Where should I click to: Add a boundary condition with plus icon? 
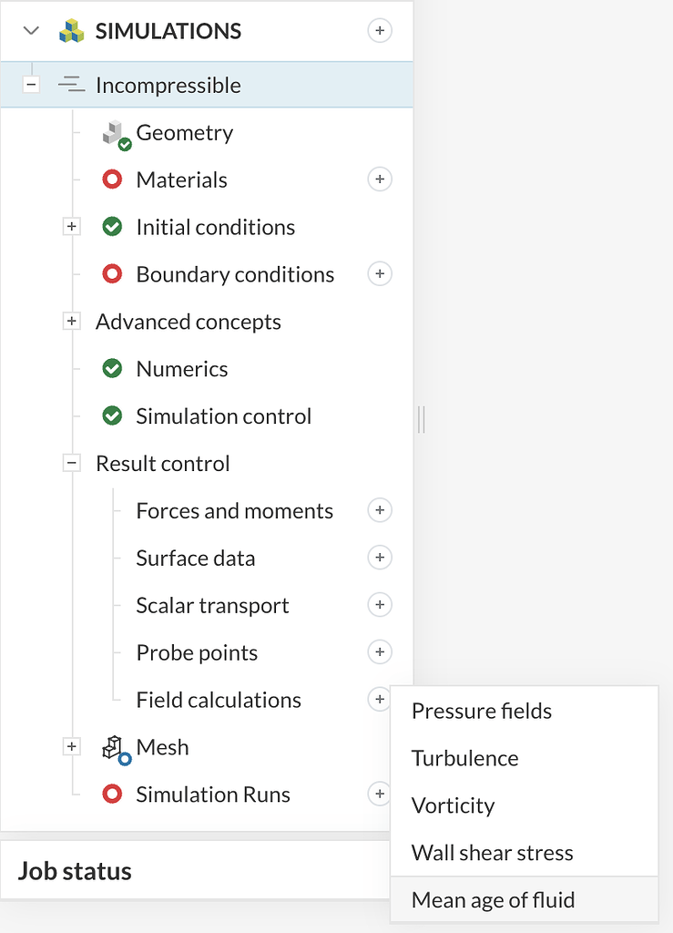[x=380, y=273]
